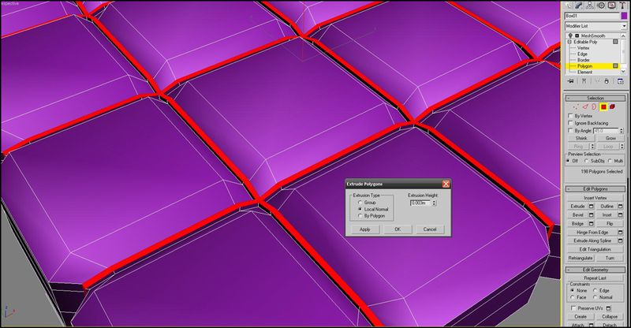Open Outline settings box icon

620,206
